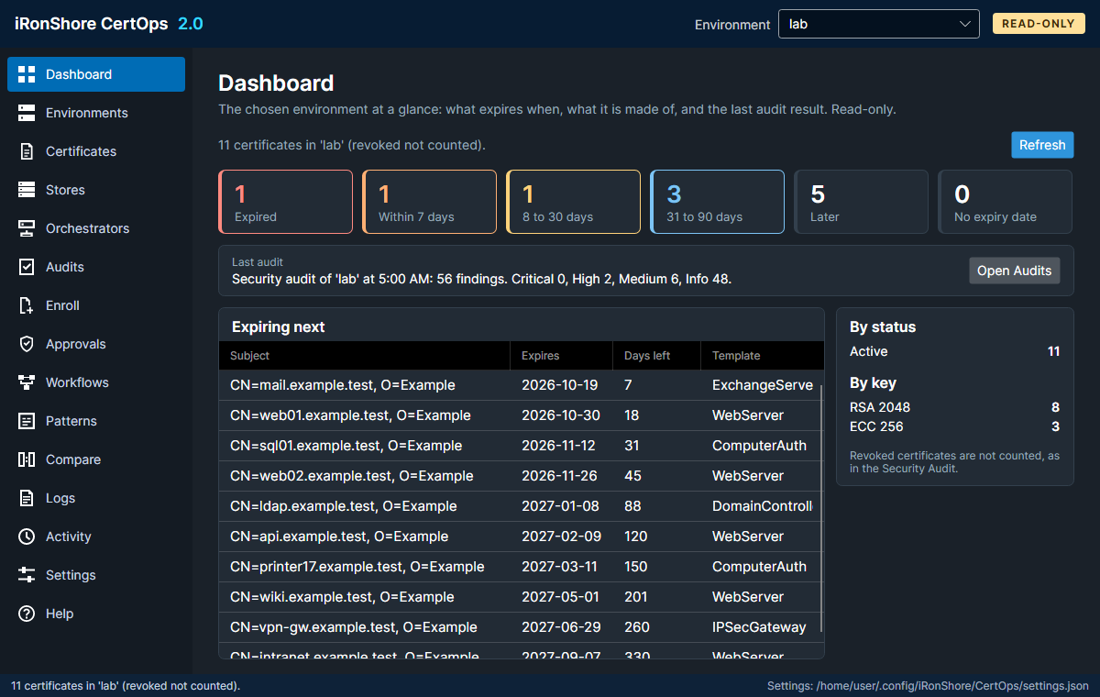Screen dimensions: 1100x697
Task: Click the Active status count row
Action: (955, 351)
